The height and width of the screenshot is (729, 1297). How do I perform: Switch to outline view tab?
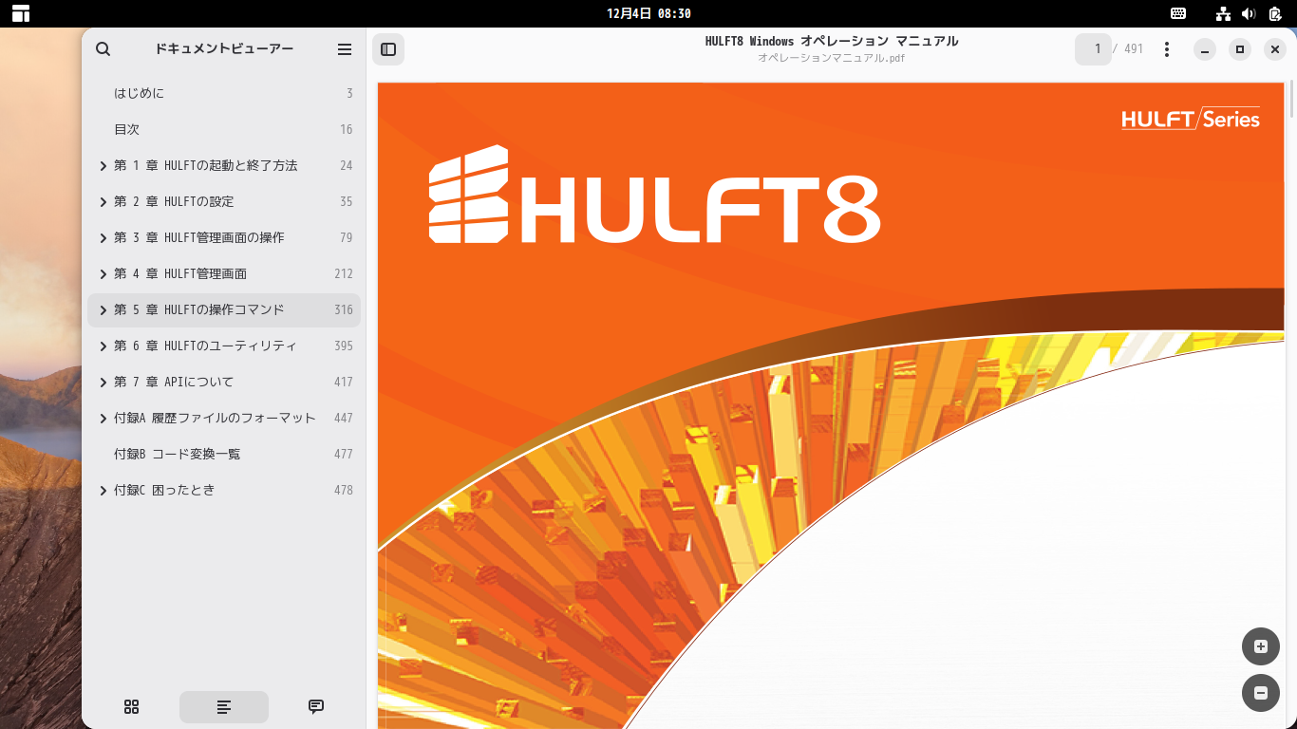pyautogui.click(x=224, y=706)
